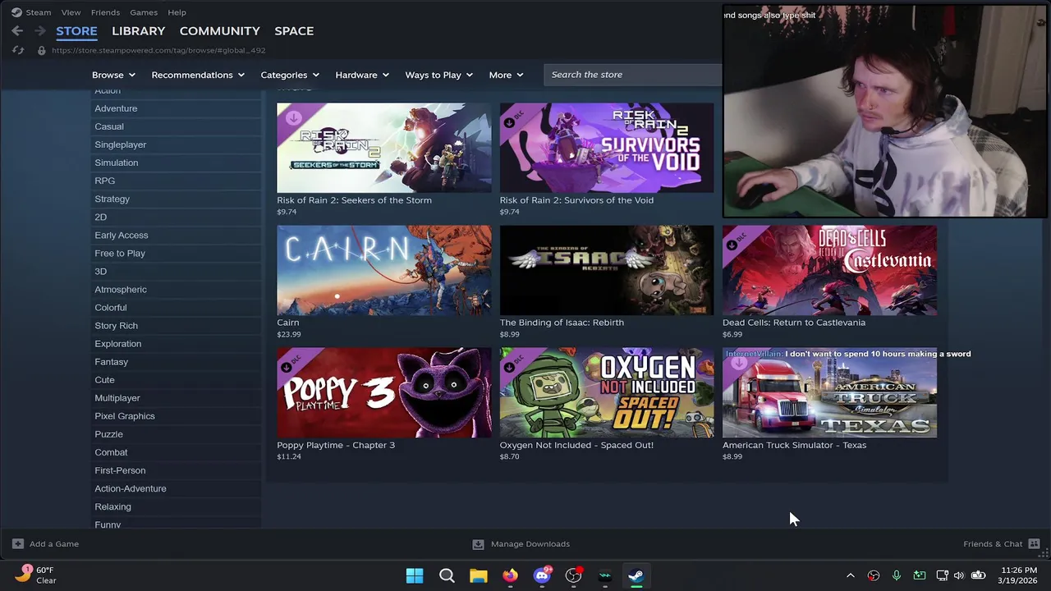
Task: Click the Friends & Chat label
Action: [x=993, y=543]
